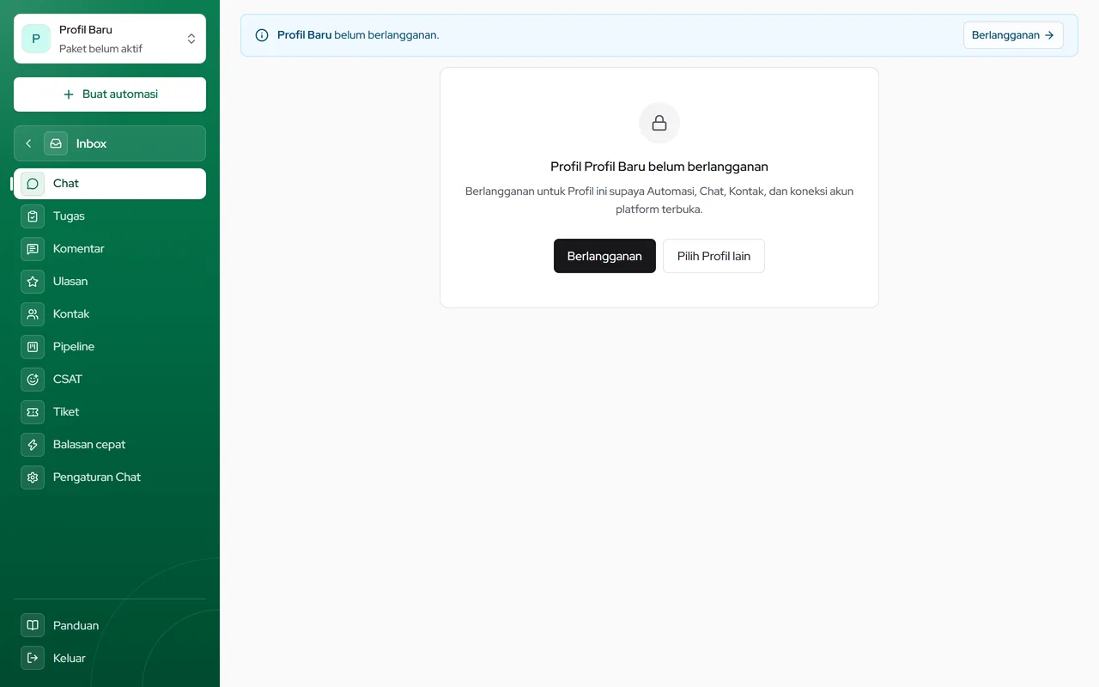Click the Balasan cepat lightning icon
Viewport: 1099px width, 687px height.
tap(33, 445)
